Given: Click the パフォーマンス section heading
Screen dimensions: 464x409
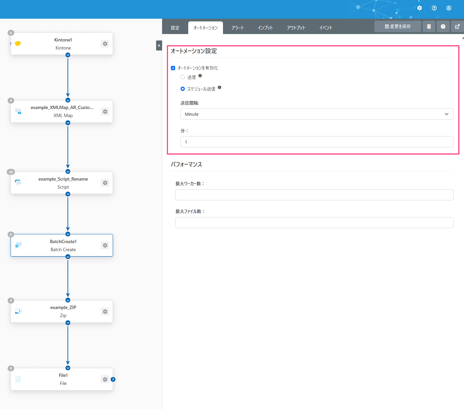Looking at the screenshot, I should coord(187,165).
